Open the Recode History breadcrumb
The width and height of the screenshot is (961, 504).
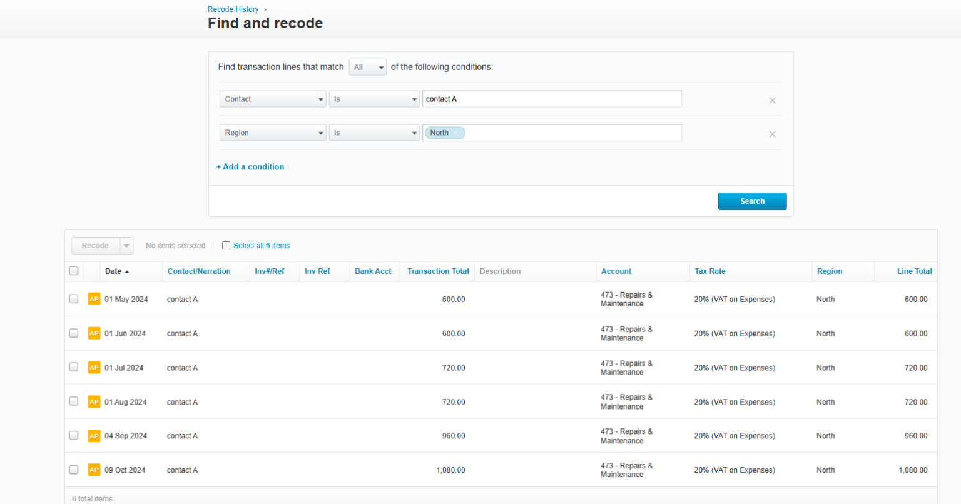point(233,9)
